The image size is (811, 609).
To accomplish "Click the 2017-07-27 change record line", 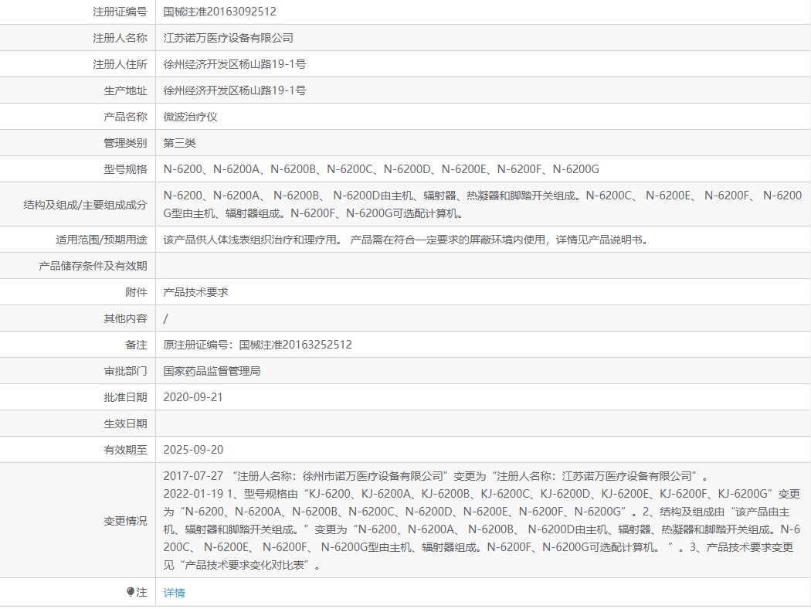I will coord(436,476).
